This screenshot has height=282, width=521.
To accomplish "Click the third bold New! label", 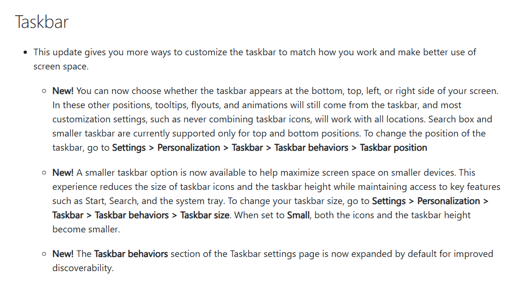I will [63, 254].
